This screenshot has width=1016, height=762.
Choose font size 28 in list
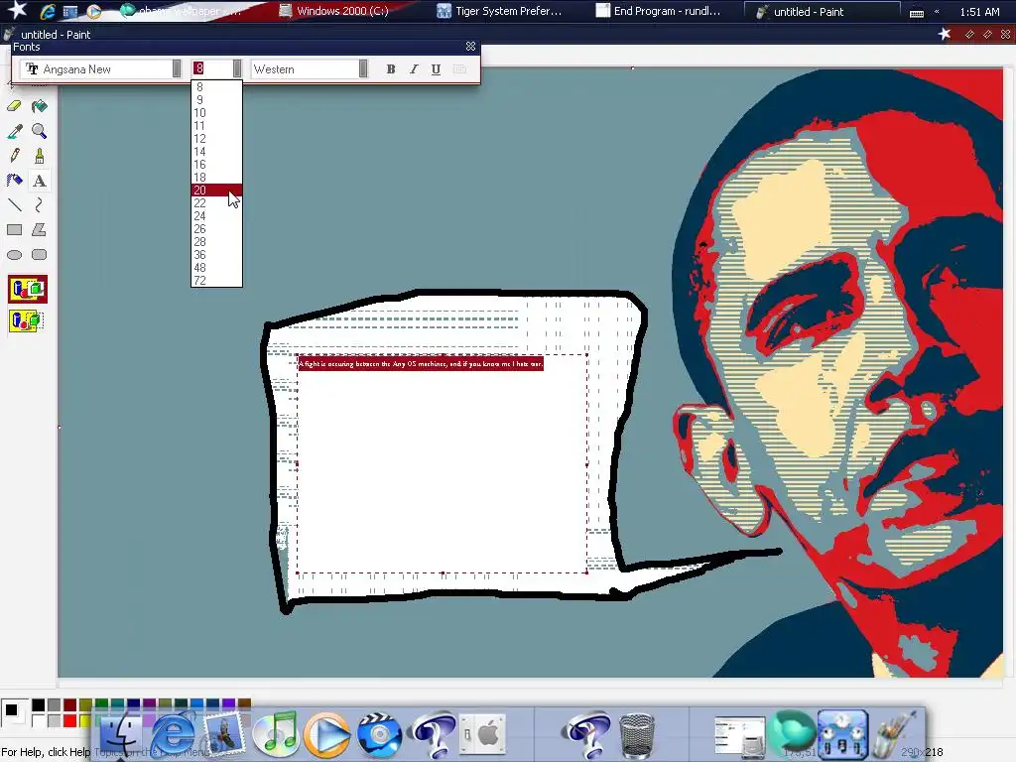click(x=216, y=242)
